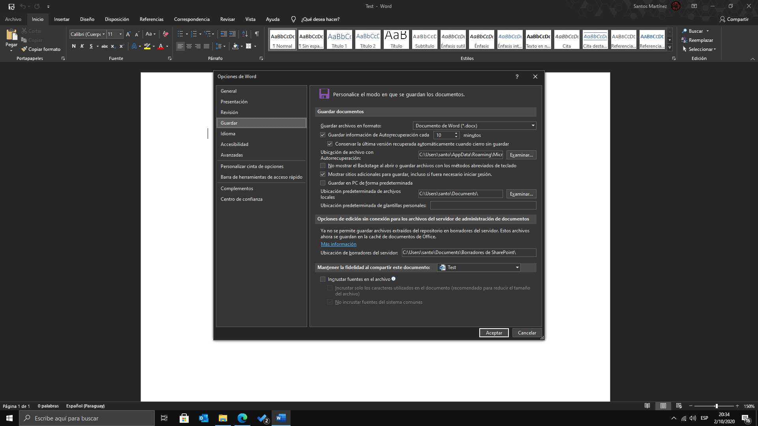Click the zoom slider handle in status bar
This screenshot has height=426, width=758.
coord(716,406)
